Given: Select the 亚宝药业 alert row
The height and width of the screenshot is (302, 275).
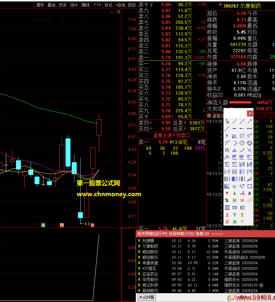Looking at the screenshot, I should [x=206, y=274].
